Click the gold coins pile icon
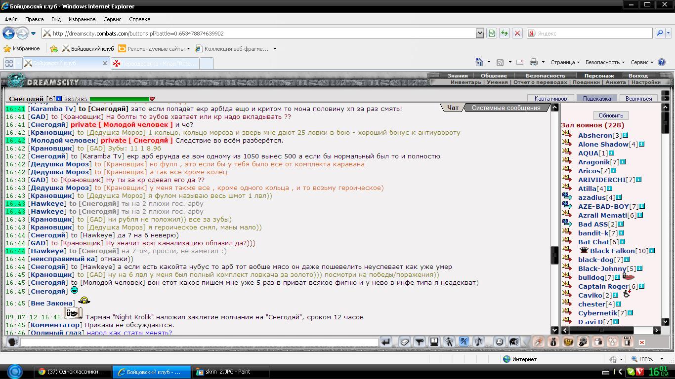Screen dimensions: 675x379 pyautogui.click(x=568, y=341)
